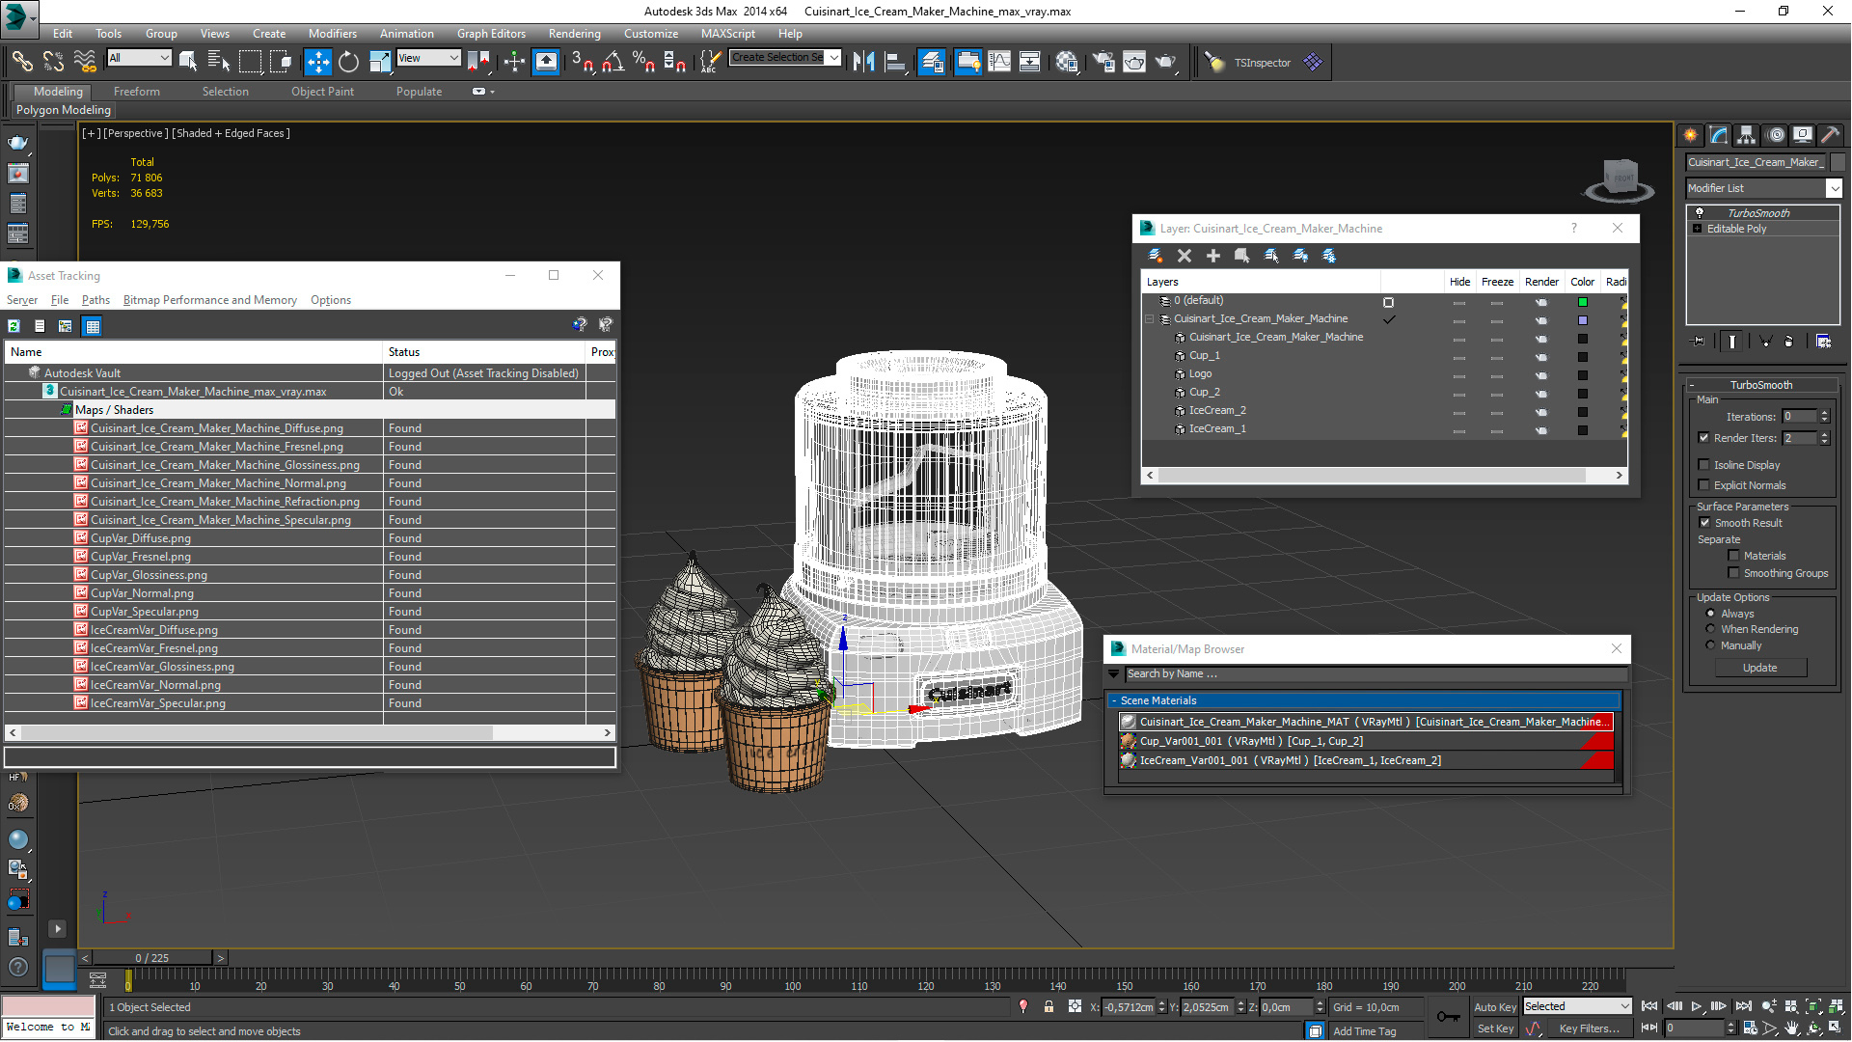
Task: Click color swatch of Cuisinart_Ice_Cream_Maker_Machine layer
Action: 1582,320
